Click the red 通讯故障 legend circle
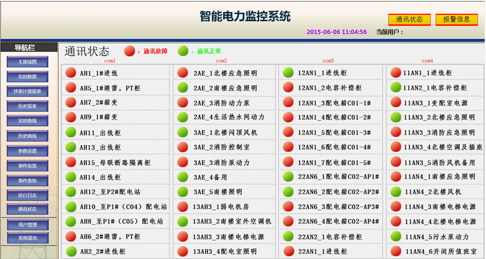This screenshot has width=486, height=259. pos(129,51)
